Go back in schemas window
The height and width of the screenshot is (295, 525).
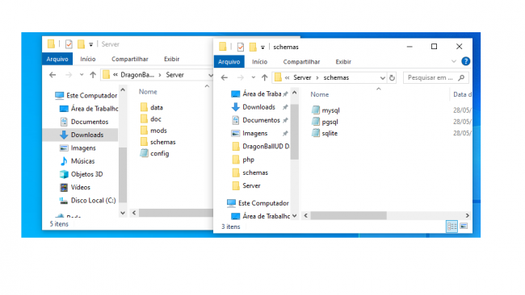(x=225, y=78)
